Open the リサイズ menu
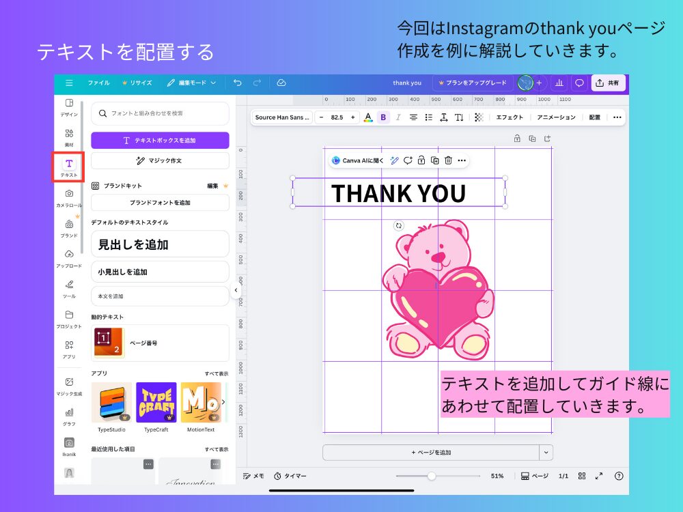The image size is (683, 512). point(140,83)
